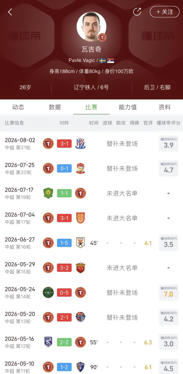Click the opponent crest for 2026-07-25 match
This screenshot has width=183, height=374.
(x=81, y=168)
